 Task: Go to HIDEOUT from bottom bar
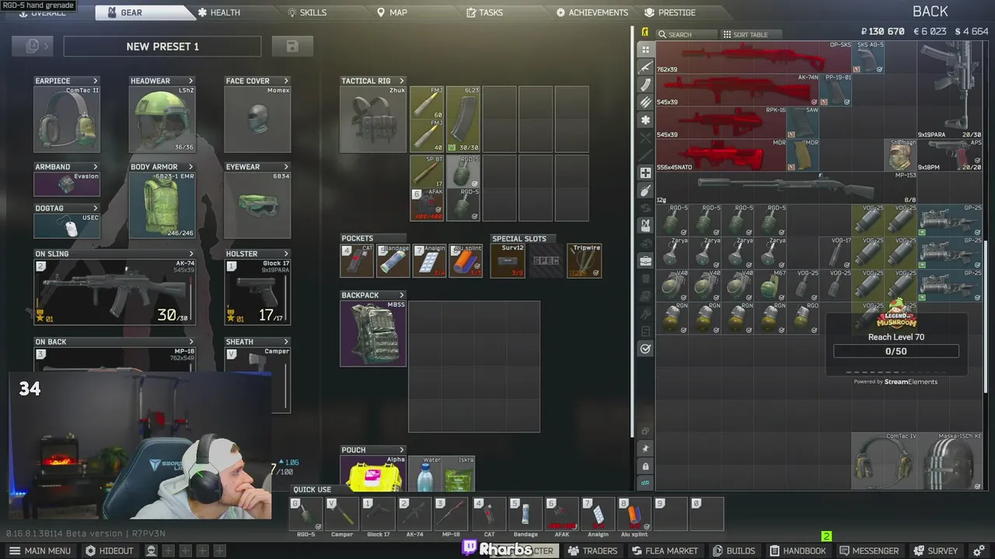(110, 550)
